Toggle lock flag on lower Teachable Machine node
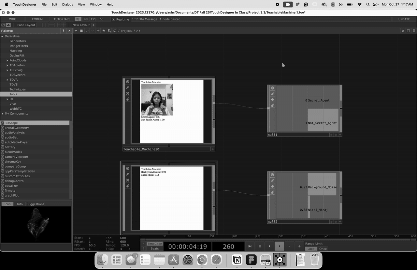 (x=128, y=186)
